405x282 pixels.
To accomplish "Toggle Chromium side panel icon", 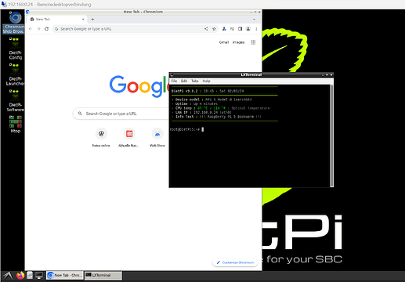I will (240, 29).
